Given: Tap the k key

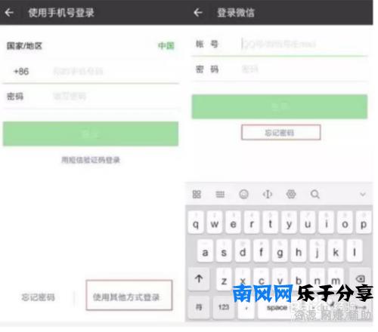Looking at the screenshot, I should coord(336,251).
